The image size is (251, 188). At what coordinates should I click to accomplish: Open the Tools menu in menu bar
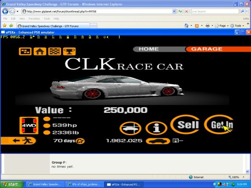point(47,18)
